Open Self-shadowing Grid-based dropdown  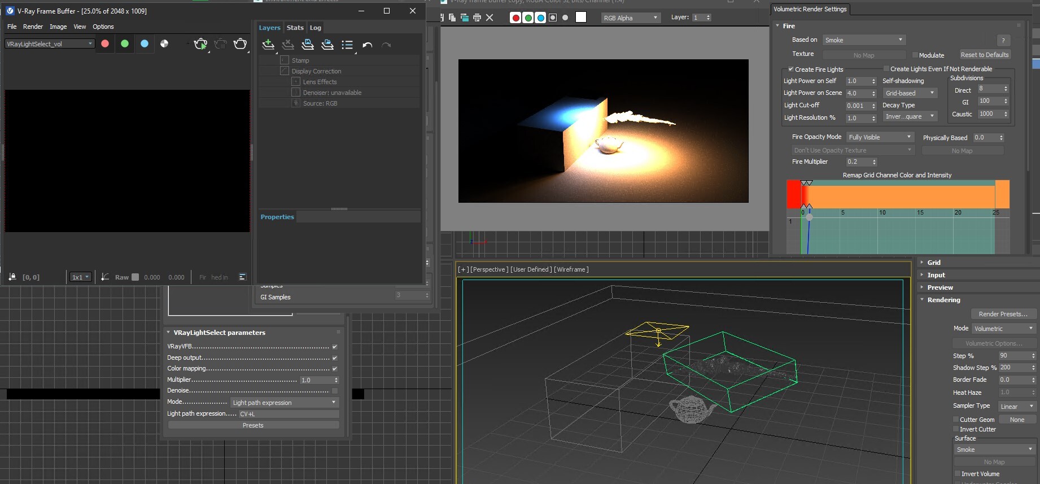910,93
